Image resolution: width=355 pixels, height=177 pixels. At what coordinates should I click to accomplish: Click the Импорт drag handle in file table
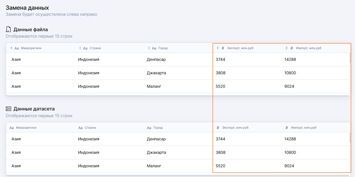pos(286,48)
